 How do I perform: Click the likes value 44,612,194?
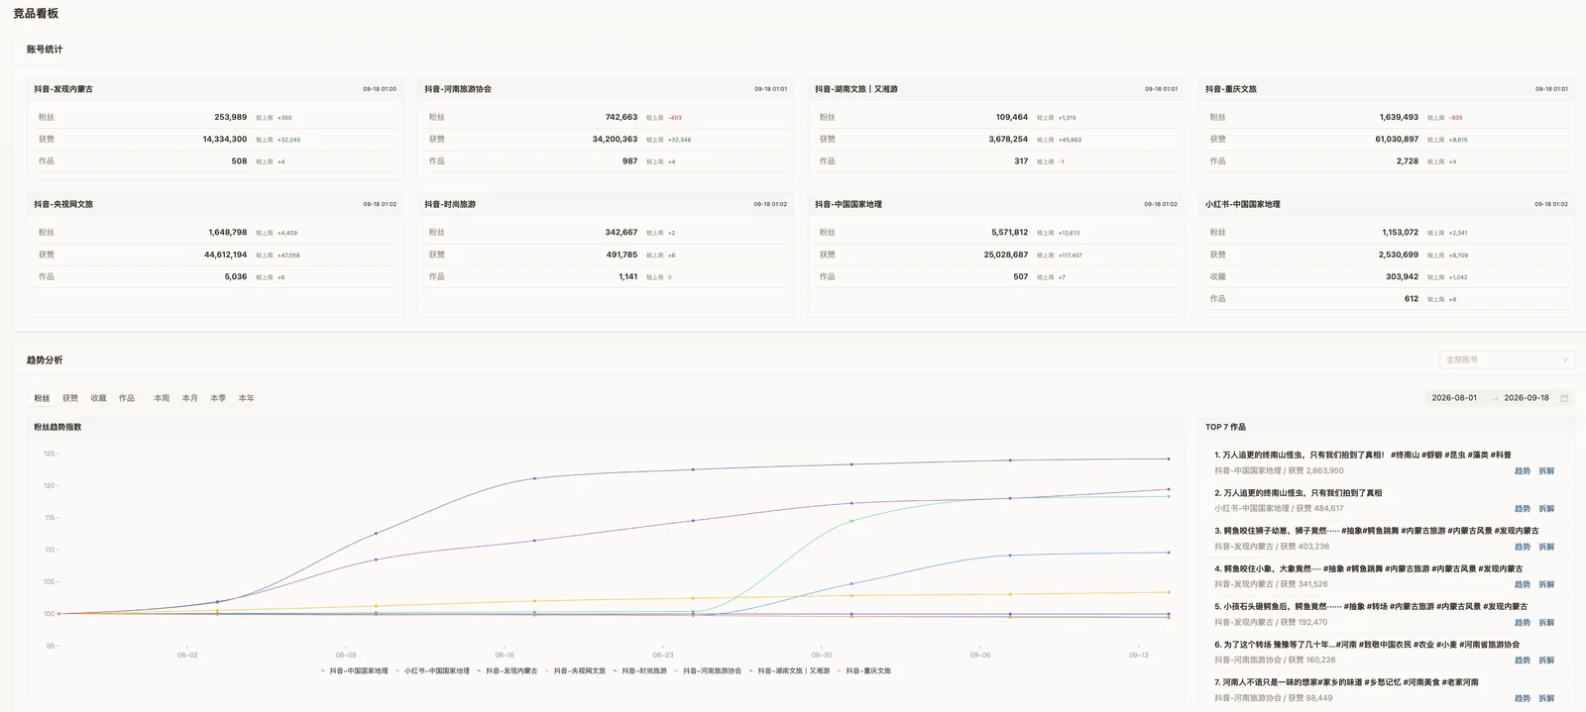[225, 254]
